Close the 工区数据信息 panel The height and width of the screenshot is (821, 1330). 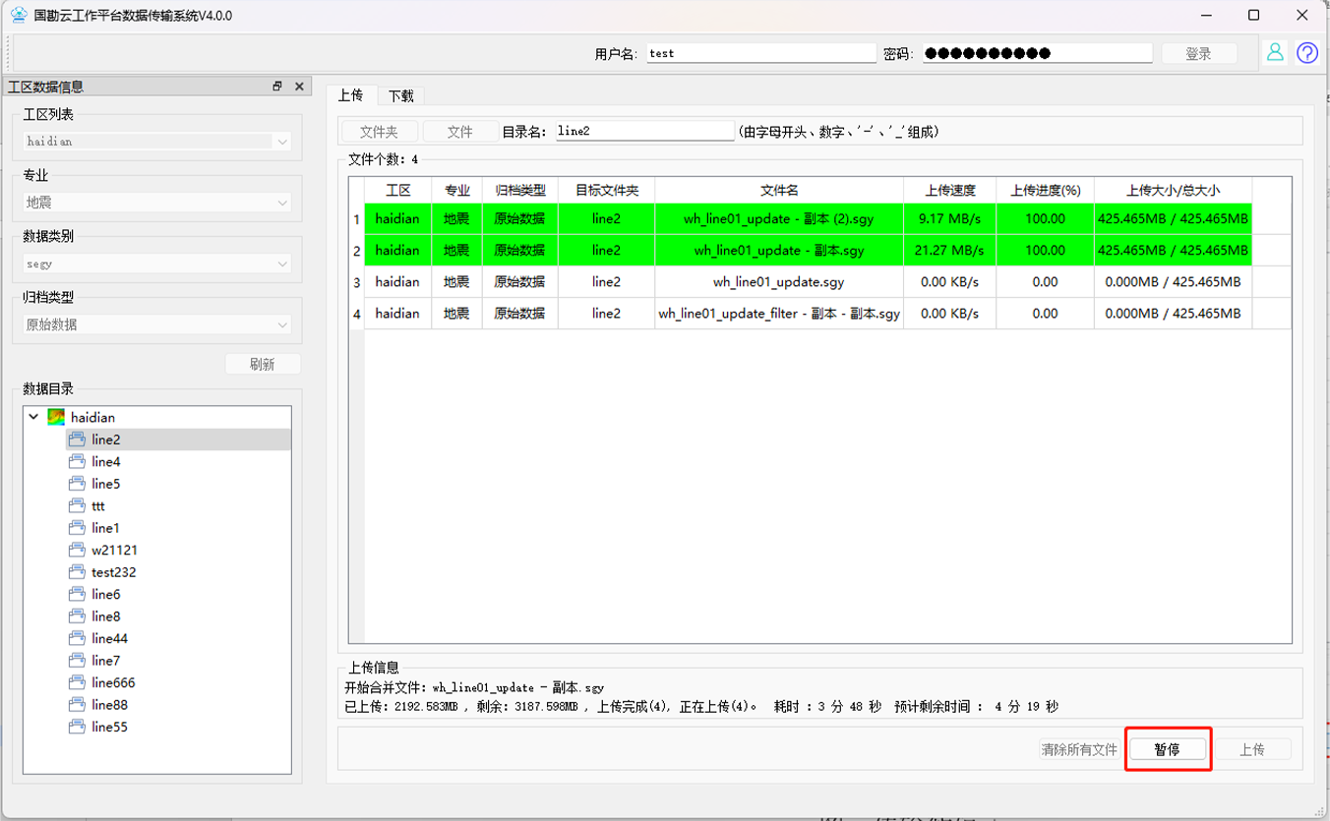[299, 87]
